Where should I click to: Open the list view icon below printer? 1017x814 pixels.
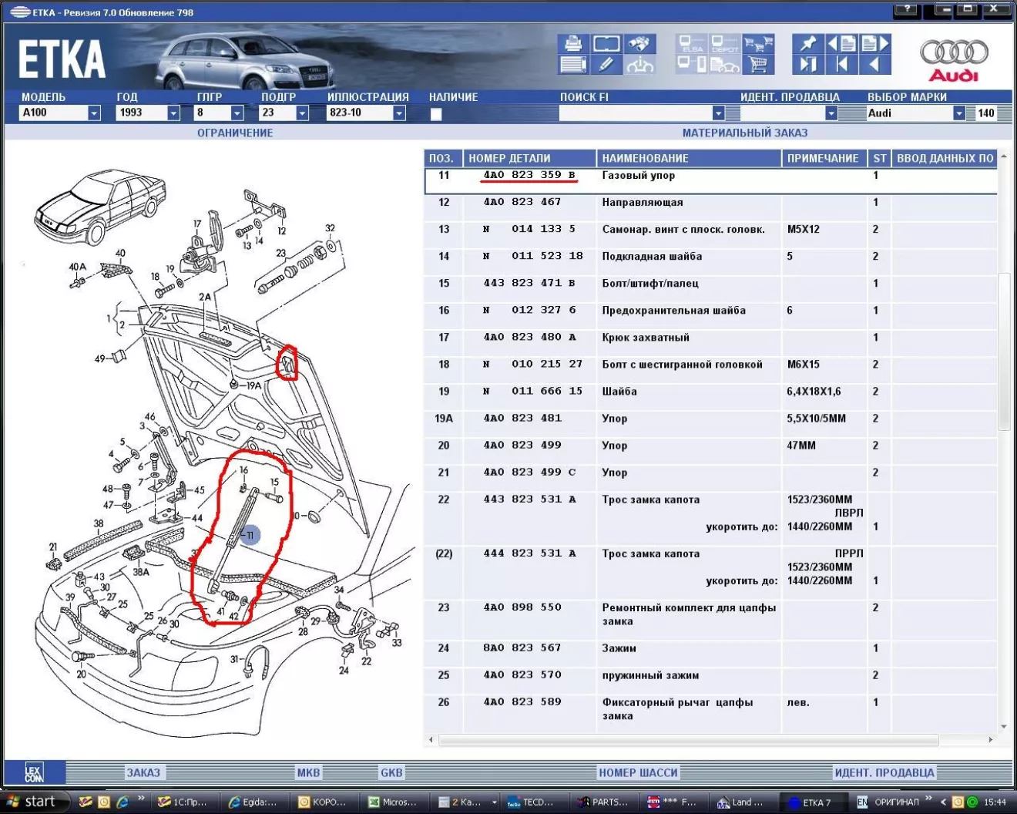(x=572, y=65)
